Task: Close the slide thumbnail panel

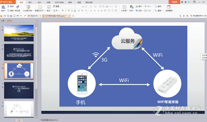Action: click(x=37, y=21)
